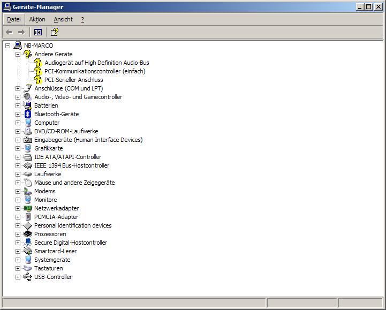This screenshot has height=310, width=386.
Task: Click the Mäuse und andere Zeigegeräte icon
Action: tap(28, 183)
